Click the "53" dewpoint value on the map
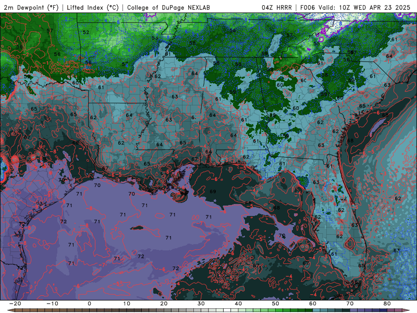Image resolution: width=417 pixels, height=313 pixels. pyautogui.click(x=155, y=38)
